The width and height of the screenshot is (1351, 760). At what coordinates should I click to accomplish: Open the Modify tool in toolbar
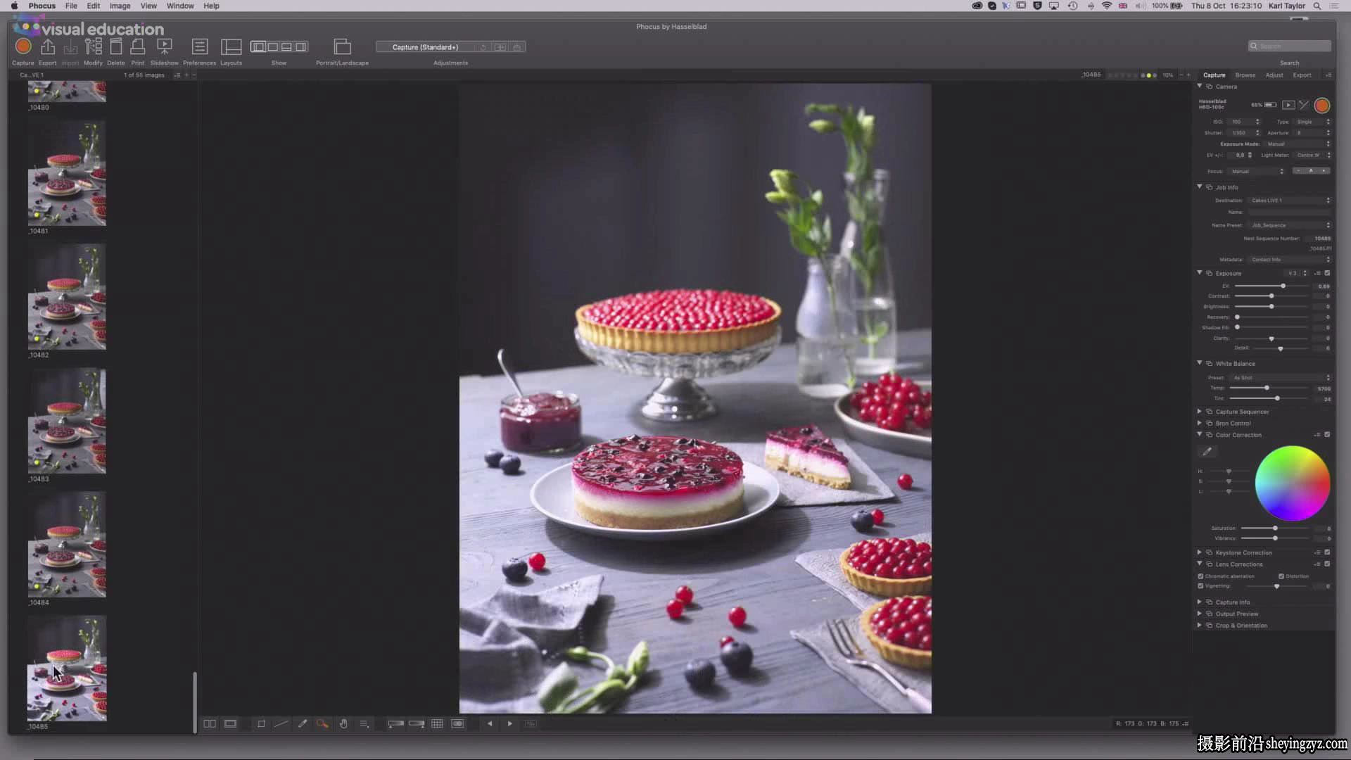pyautogui.click(x=93, y=46)
